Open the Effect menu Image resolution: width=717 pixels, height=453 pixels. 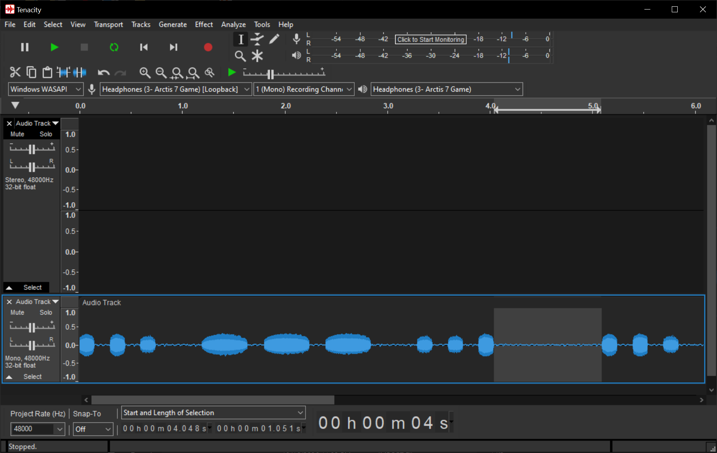click(x=204, y=25)
